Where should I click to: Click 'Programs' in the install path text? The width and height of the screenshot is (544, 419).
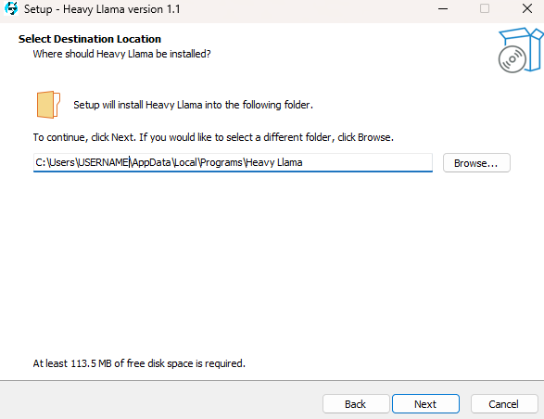coord(221,162)
